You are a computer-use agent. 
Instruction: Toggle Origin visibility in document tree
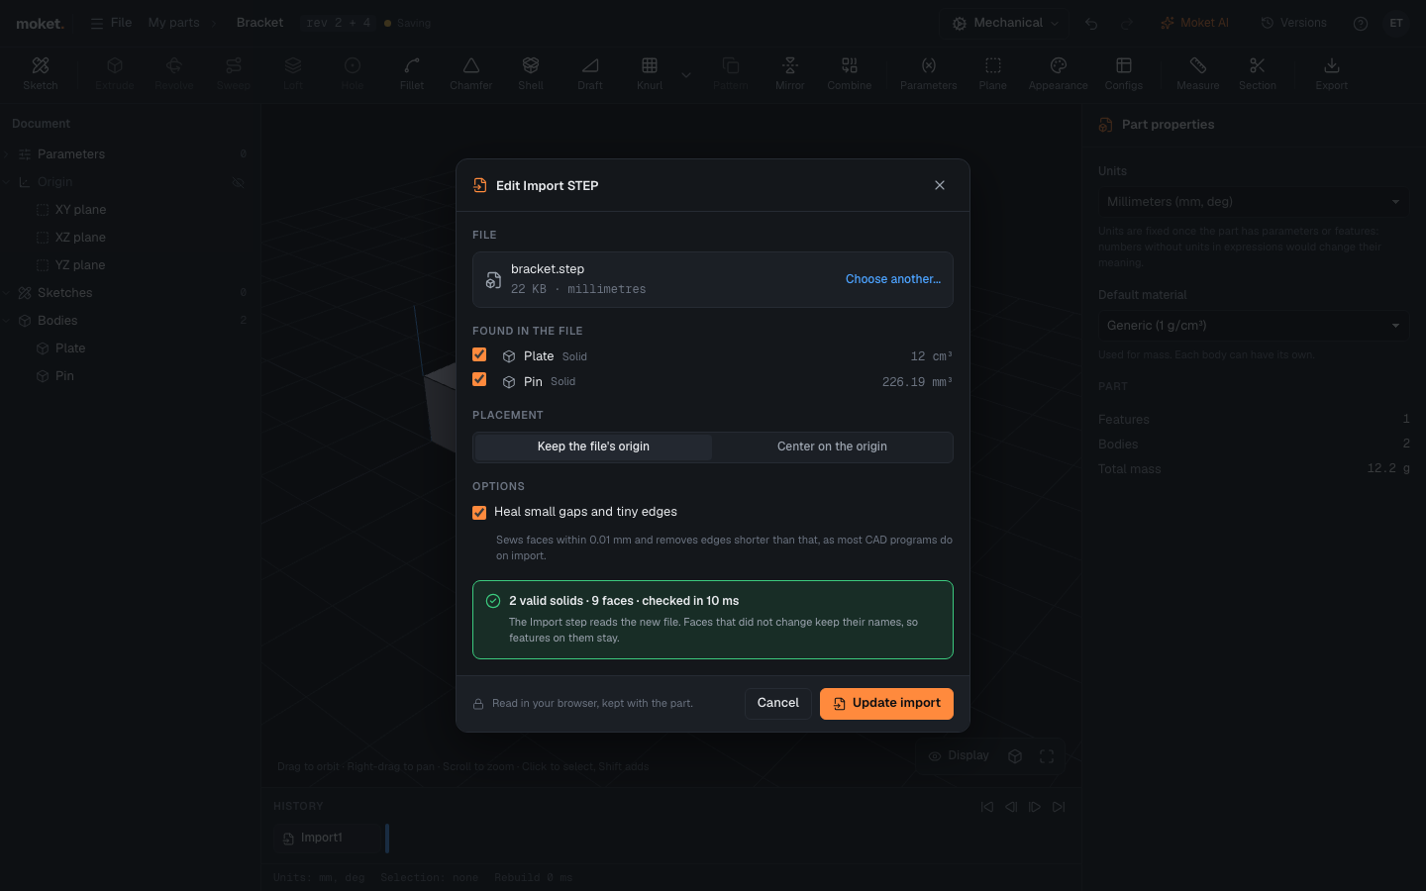[238, 182]
